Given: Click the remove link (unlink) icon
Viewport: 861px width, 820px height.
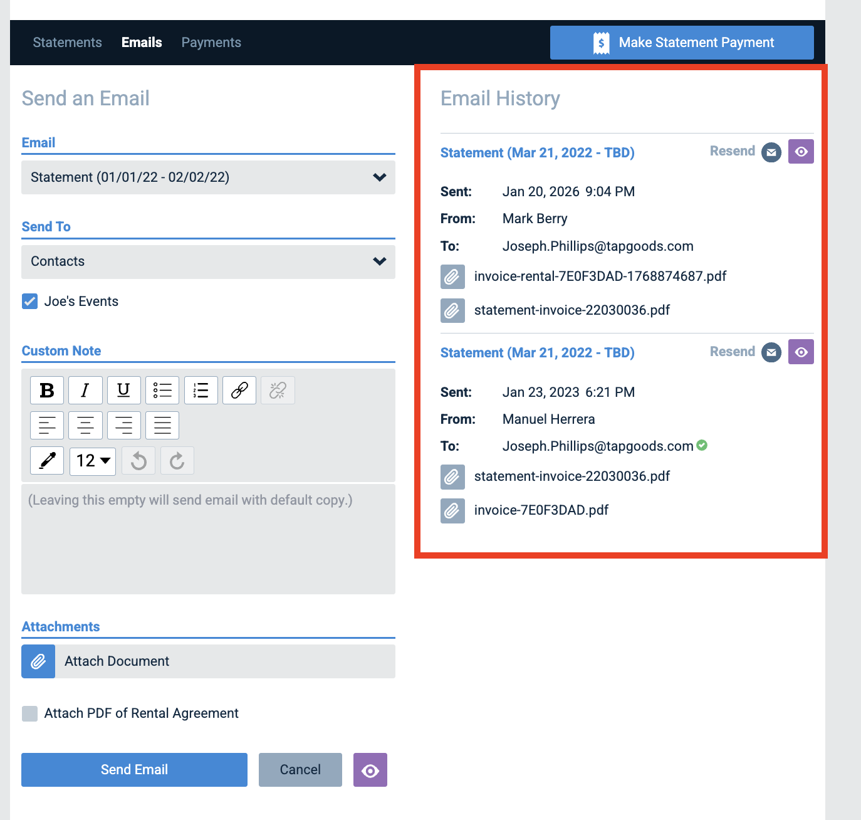Looking at the screenshot, I should [x=278, y=391].
